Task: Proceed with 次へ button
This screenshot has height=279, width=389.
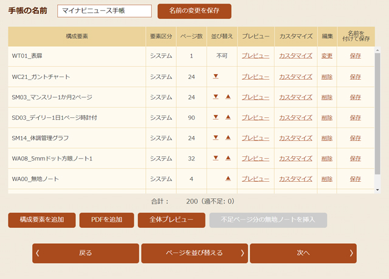Action: coord(303,253)
